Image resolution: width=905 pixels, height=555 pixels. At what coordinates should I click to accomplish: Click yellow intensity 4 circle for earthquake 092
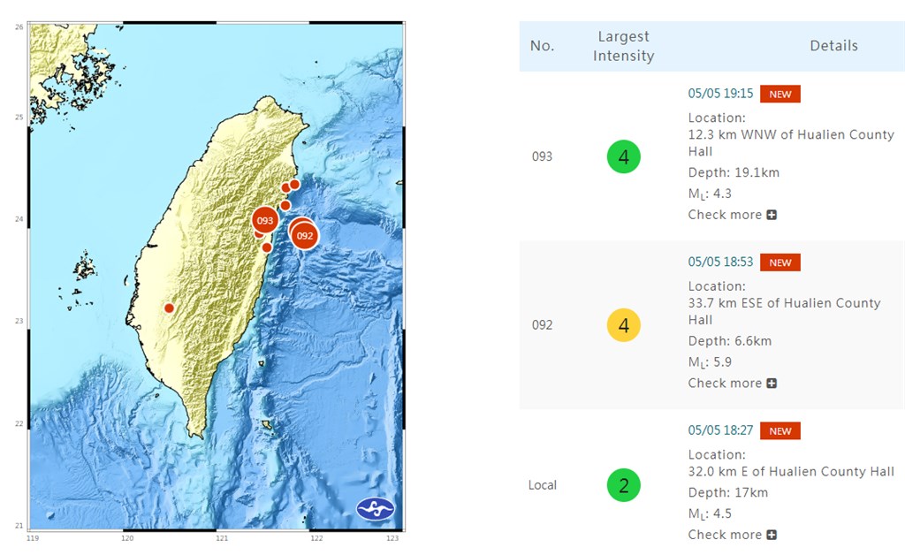pyautogui.click(x=623, y=325)
